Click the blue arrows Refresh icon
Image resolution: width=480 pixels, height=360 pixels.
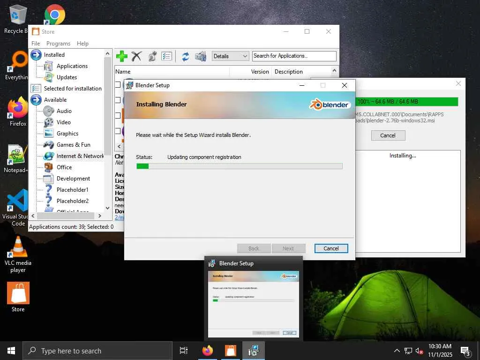185,56
